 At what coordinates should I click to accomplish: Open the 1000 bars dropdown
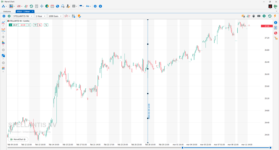pyautogui.click(x=55, y=16)
